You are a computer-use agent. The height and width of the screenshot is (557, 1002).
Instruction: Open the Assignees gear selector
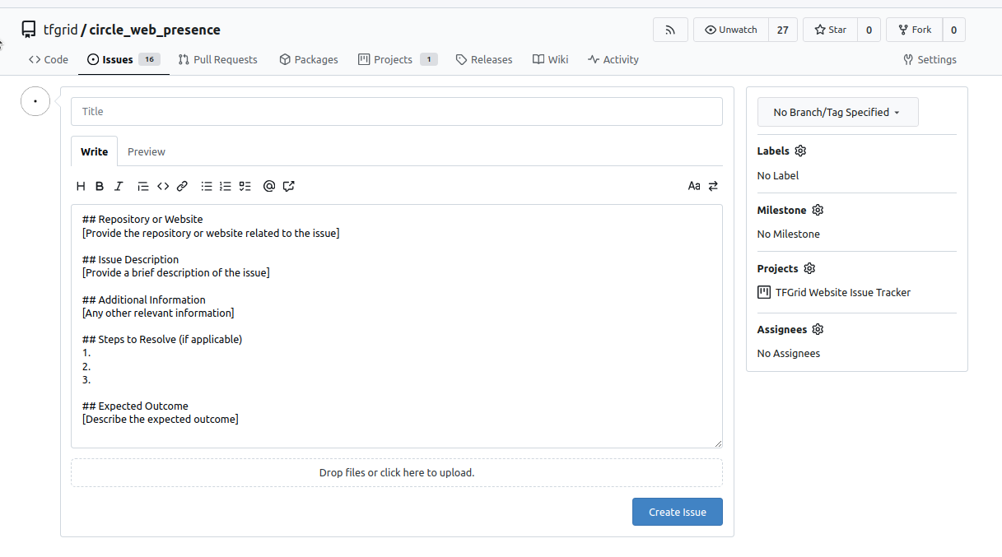818,329
